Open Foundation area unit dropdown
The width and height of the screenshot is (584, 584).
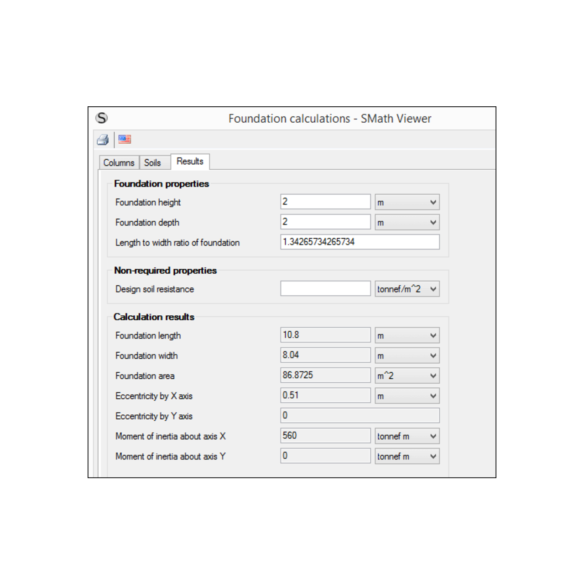click(x=407, y=375)
